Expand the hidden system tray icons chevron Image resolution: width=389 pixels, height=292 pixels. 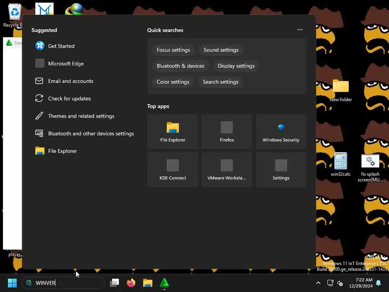318,283
